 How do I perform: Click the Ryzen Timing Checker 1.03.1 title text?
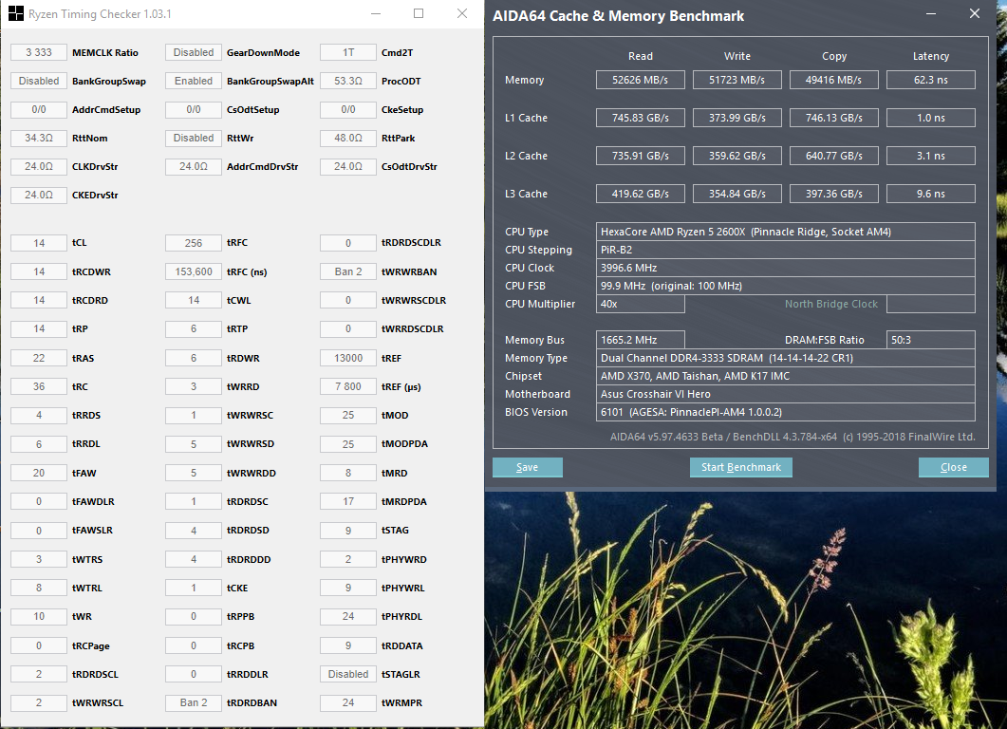coord(100,13)
